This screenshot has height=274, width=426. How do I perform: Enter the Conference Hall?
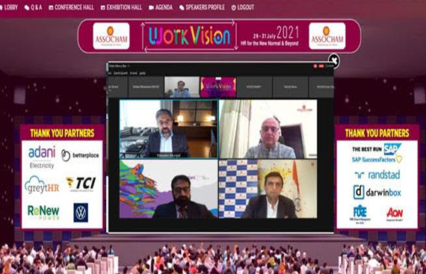71,7
